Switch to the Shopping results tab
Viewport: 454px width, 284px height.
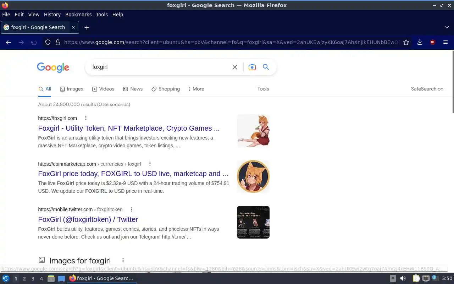(166, 89)
